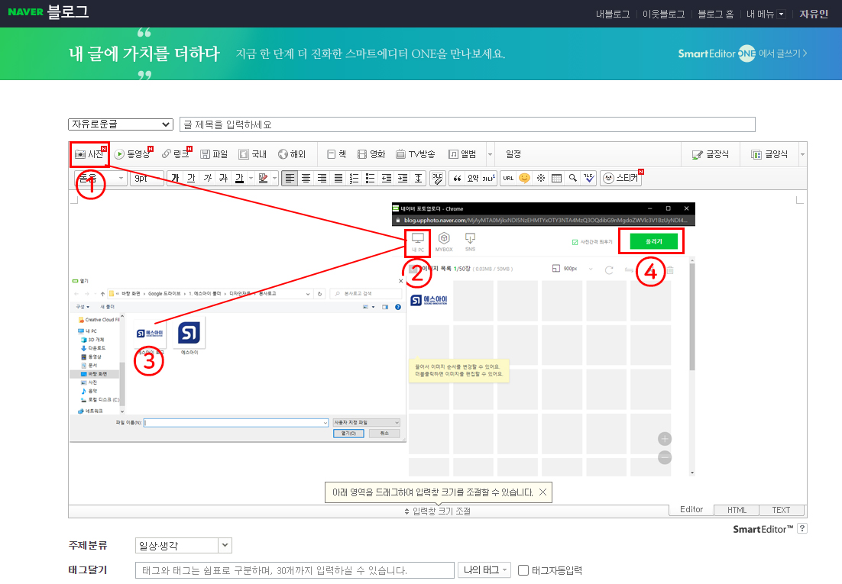Justify the text alignment
This screenshot has height=584, width=842.
pyautogui.click(x=338, y=178)
